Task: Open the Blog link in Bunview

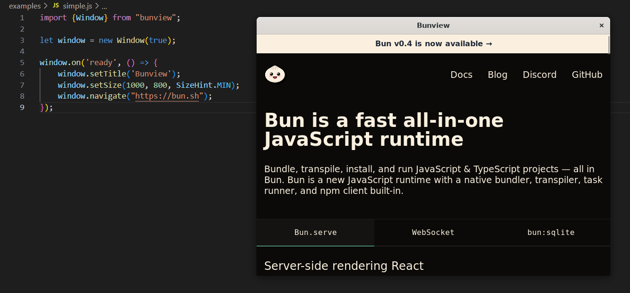Action: 498,75
